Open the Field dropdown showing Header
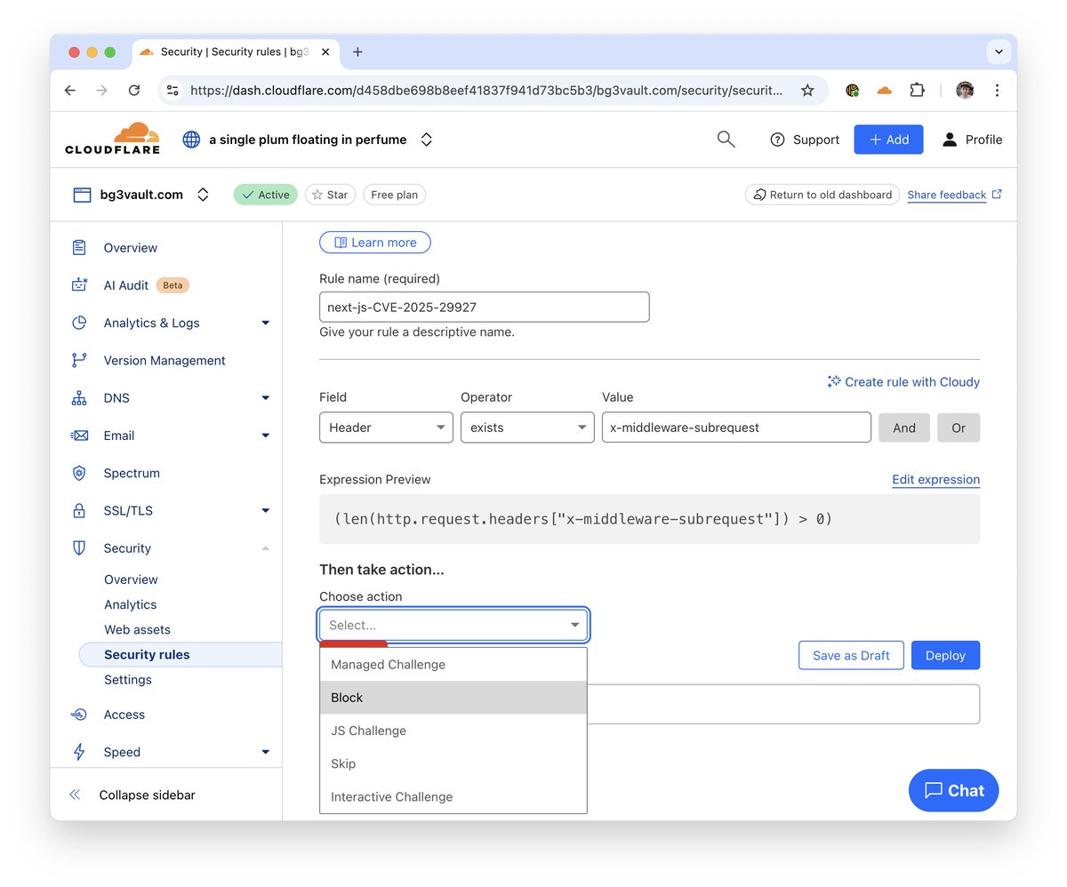Image resolution: width=1067 pixels, height=887 pixels. pos(386,428)
